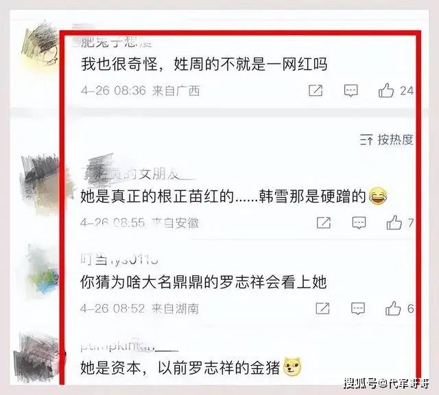This screenshot has height=395, width=439.
Task: Open the pumpkin username profile link
Action: pyautogui.click(x=130, y=346)
